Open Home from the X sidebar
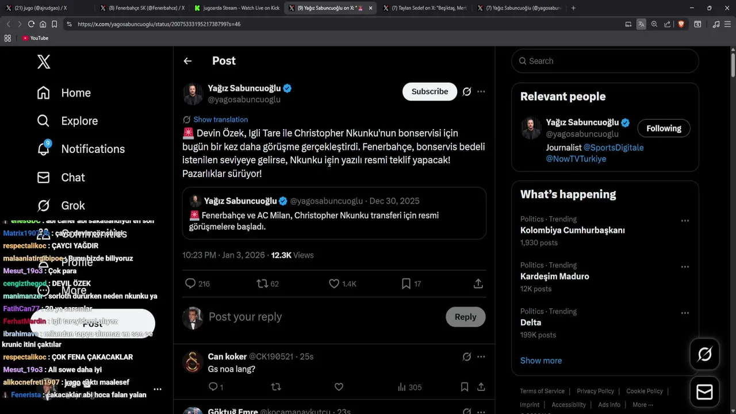 pyautogui.click(x=64, y=93)
